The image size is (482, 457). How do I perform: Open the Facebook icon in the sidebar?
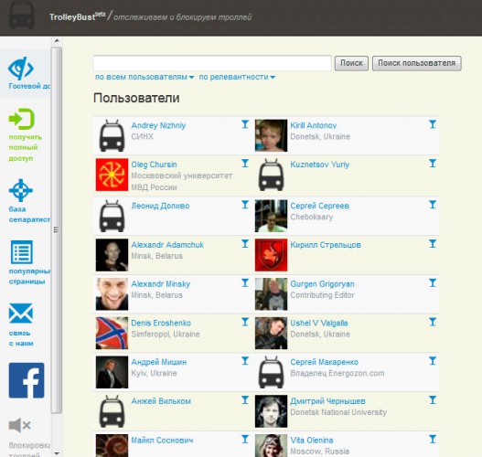coord(27,380)
